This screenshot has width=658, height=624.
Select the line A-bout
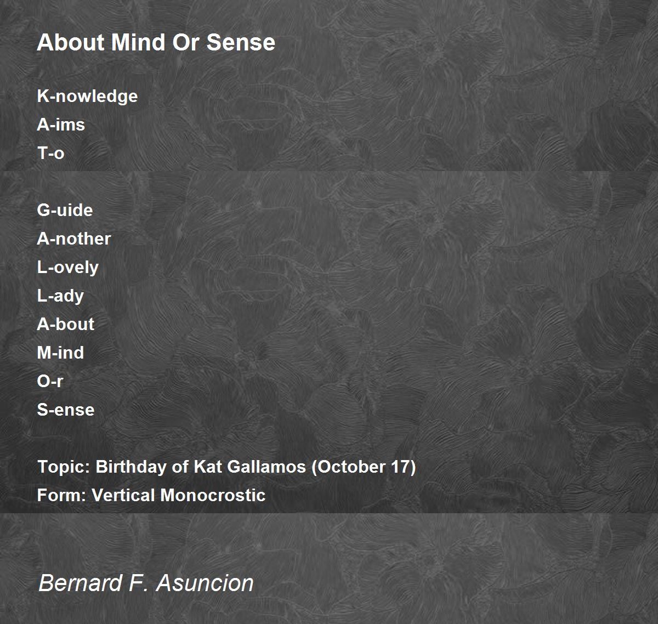(65, 324)
